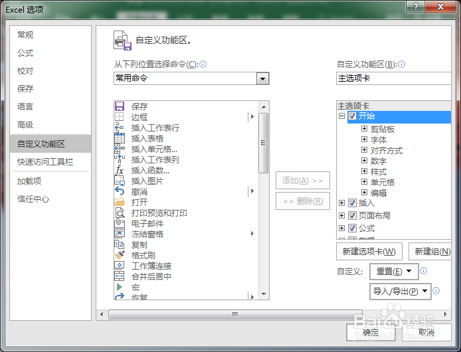Uncheck the 开始 tab checkbox
Viewport: 461px width, 352px height.
tap(352, 116)
